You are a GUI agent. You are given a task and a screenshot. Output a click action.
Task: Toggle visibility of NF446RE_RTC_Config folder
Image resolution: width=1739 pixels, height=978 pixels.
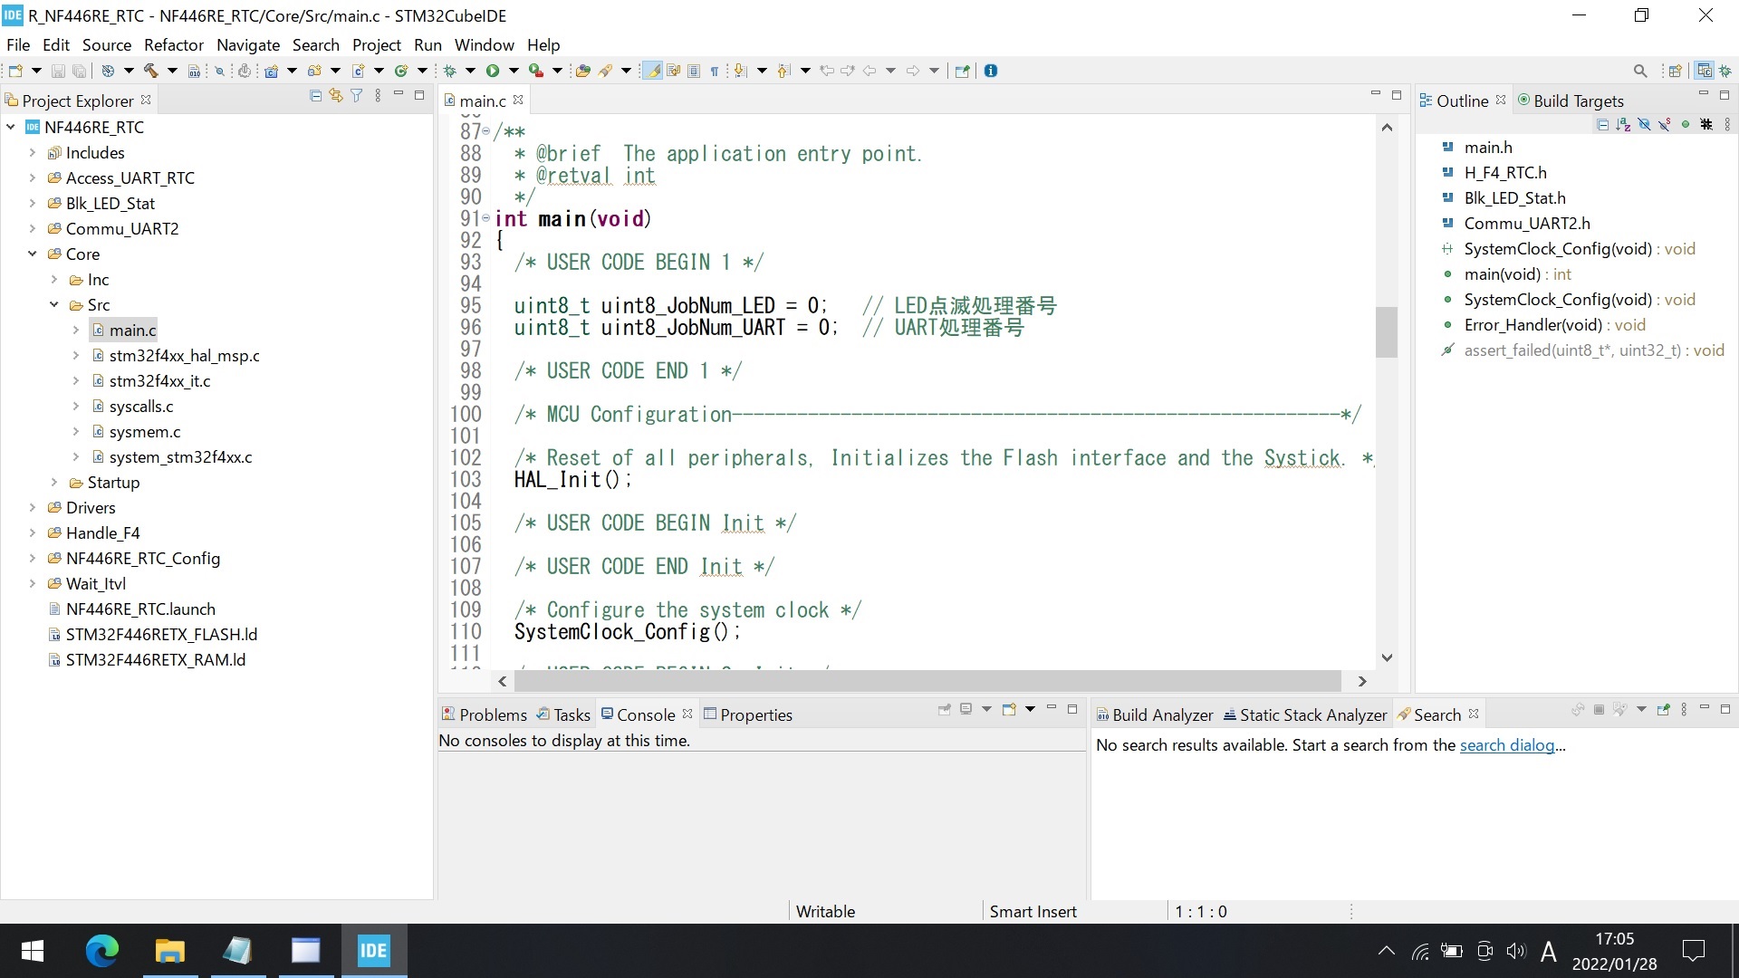pyautogui.click(x=33, y=558)
